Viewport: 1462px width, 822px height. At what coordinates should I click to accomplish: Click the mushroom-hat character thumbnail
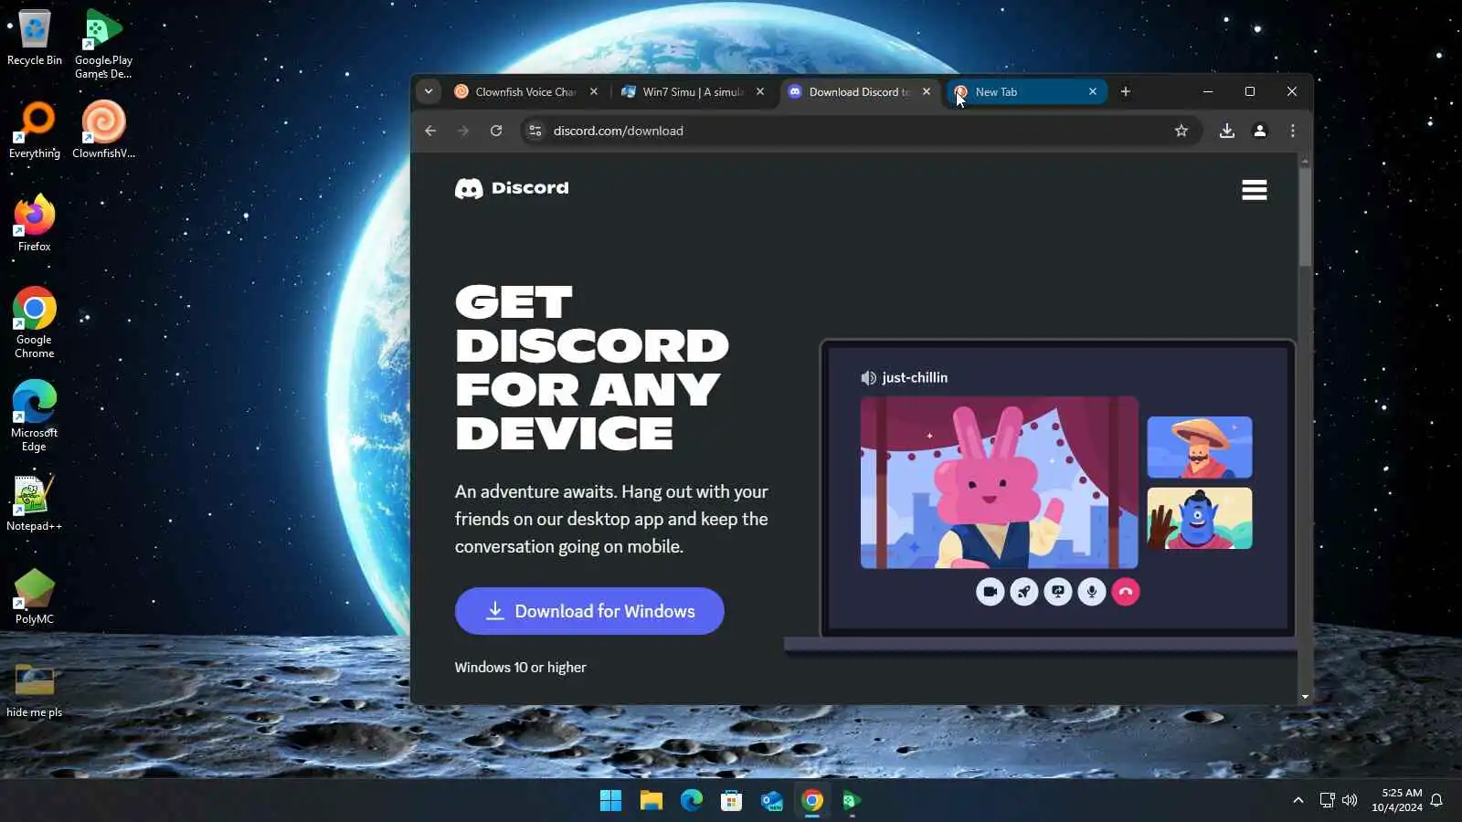pos(1200,448)
